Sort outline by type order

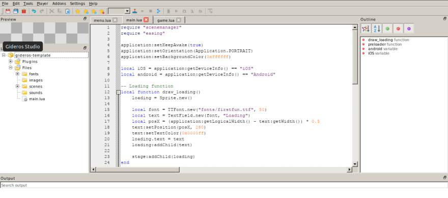pyautogui.click(x=366, y=29)
